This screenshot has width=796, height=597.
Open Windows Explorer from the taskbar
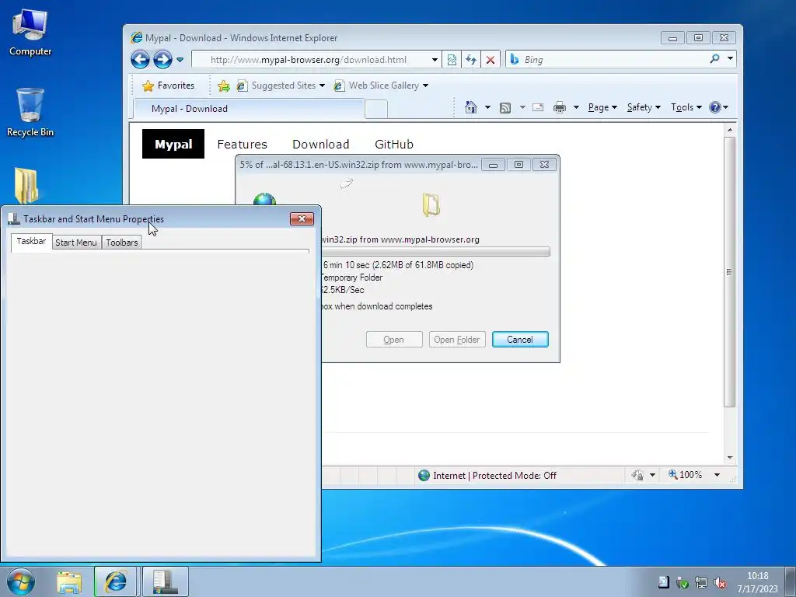69,582
